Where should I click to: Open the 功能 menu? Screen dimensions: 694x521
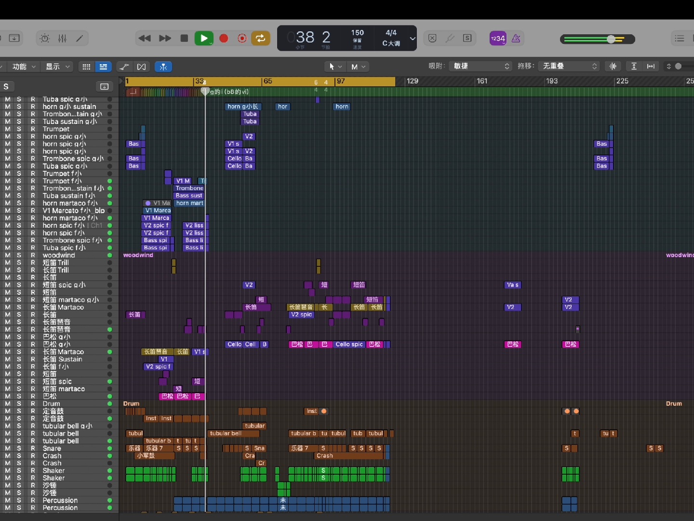pyautogui.click(x=24, y=67)
